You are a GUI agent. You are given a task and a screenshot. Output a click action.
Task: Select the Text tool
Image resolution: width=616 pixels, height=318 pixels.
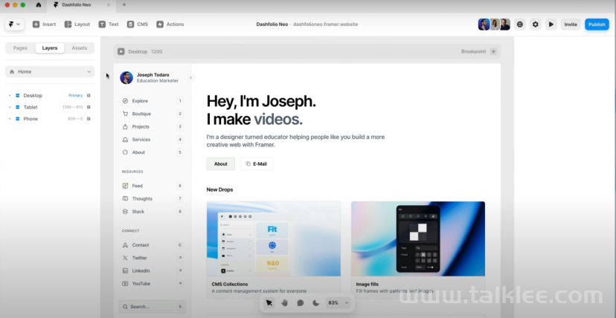tap(109, 25)
